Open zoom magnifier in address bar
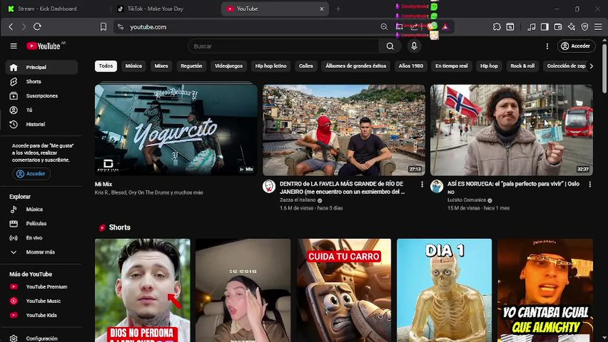Viewport: 608px width, 342px height. click(384, 27)
